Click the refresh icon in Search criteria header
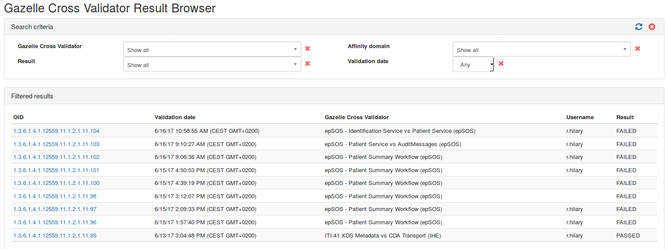The image size is (668, 249). click(x=639, y=27)
